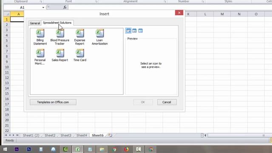The height and width of the screenshot is (153, 272).
Task: Select the Expense Report template
Action: click(x=79, y=37)
